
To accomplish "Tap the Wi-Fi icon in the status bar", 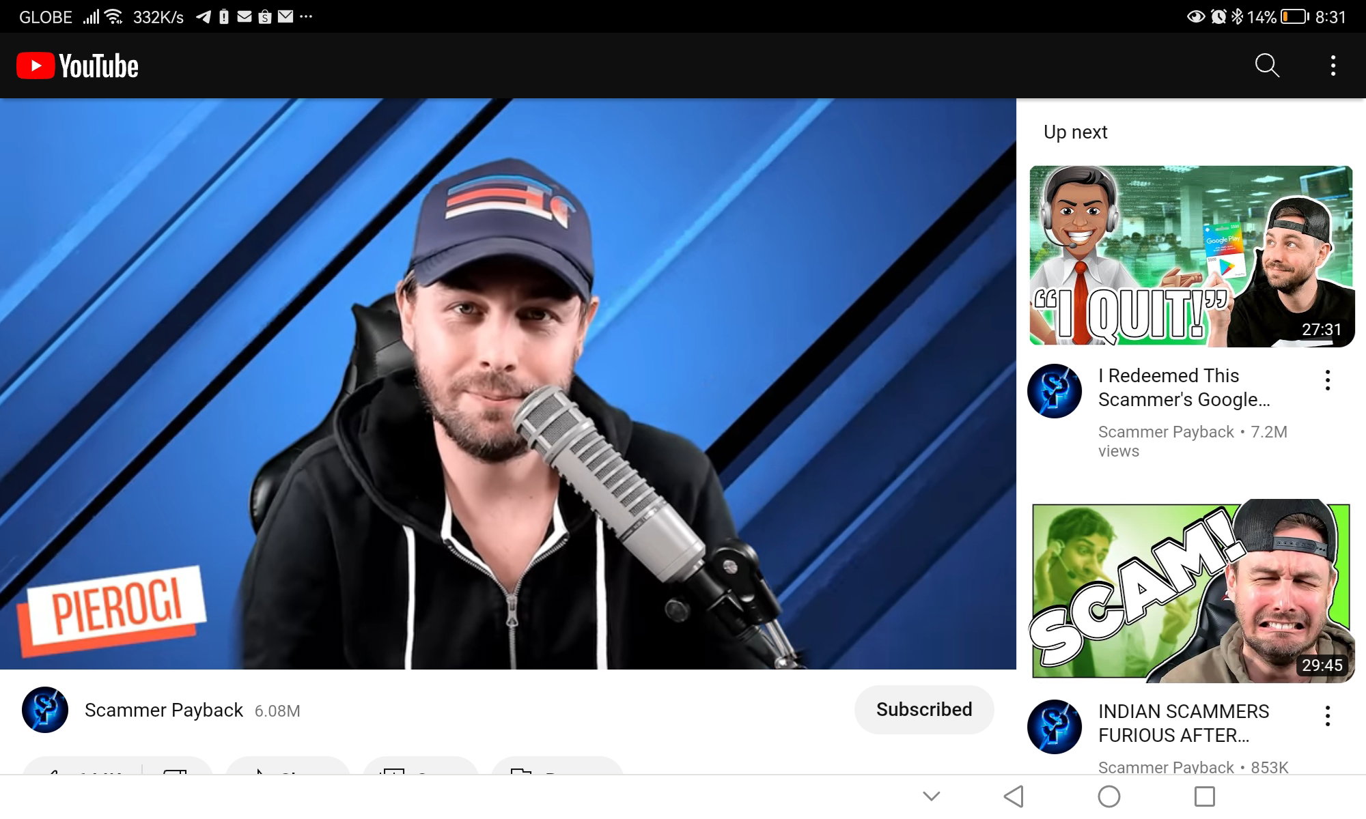I will coord(114,16).
